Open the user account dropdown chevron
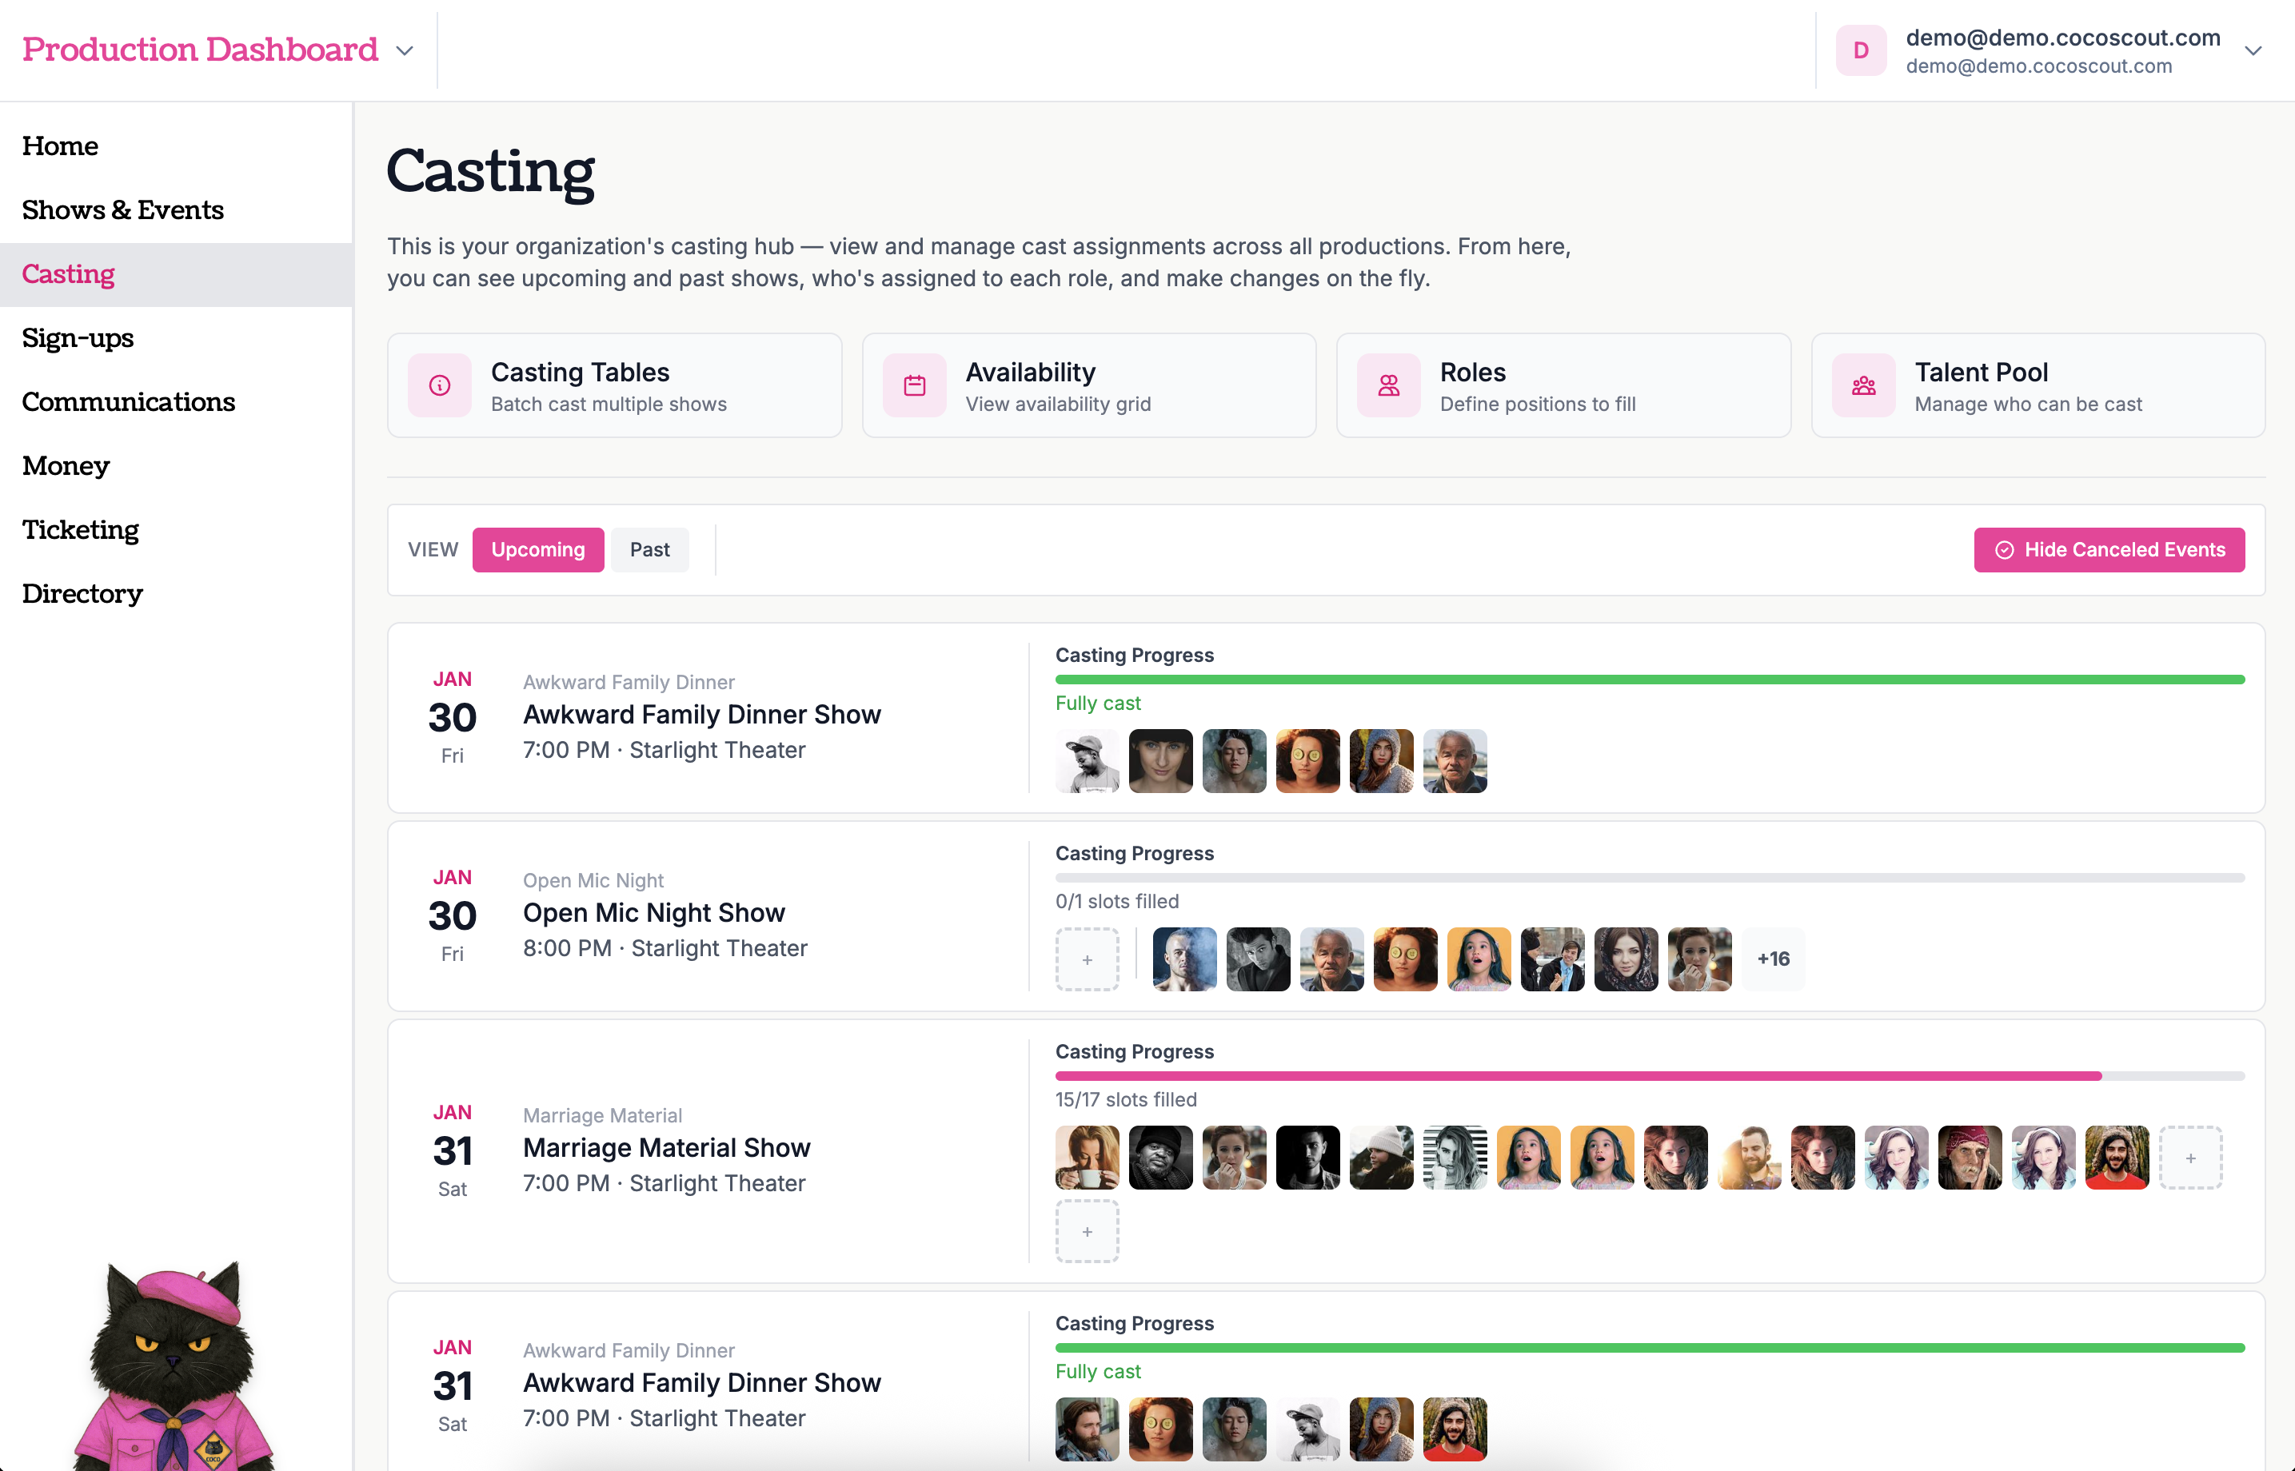Image resolution: width=2295 pixels, height=1471 pixels. (2253, 50)
